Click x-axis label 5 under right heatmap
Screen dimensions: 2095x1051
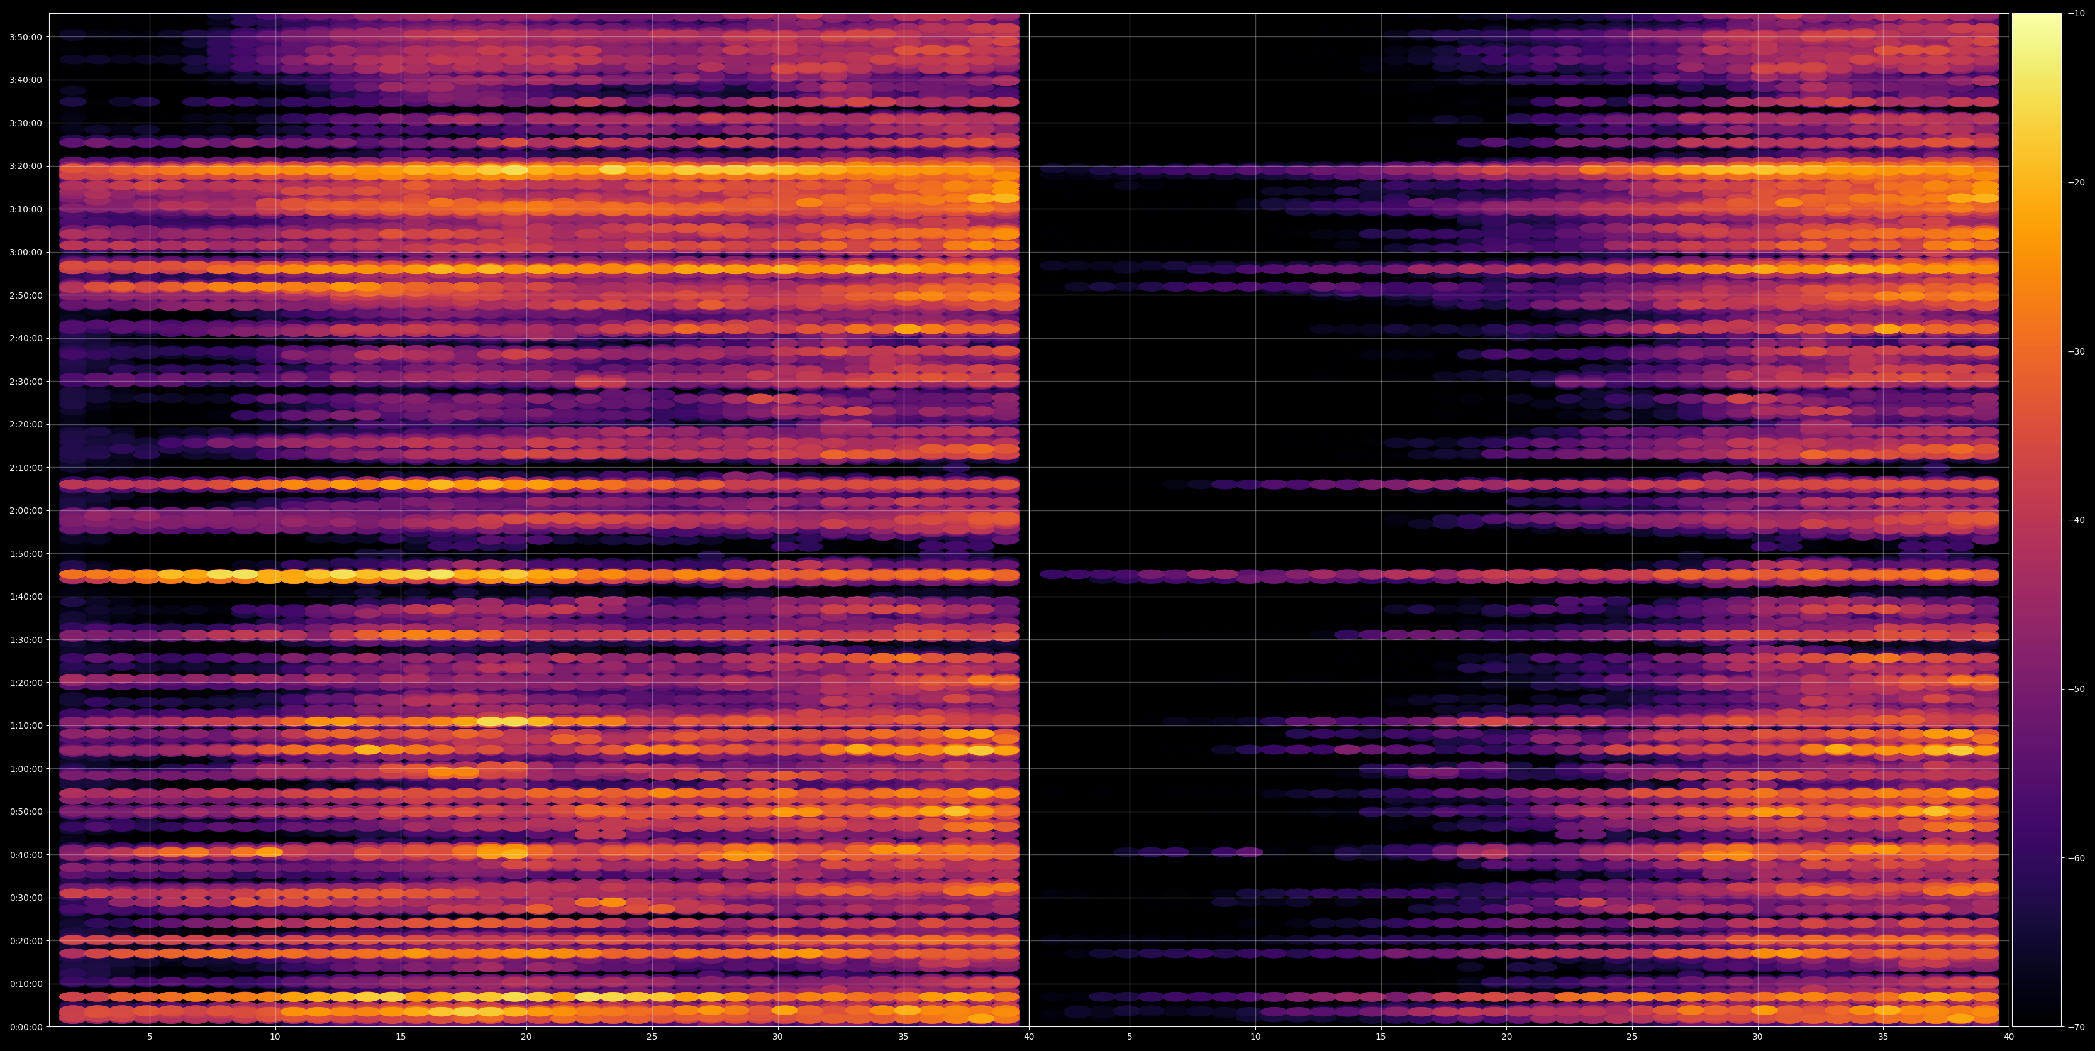click(x=1130, y=1037)
